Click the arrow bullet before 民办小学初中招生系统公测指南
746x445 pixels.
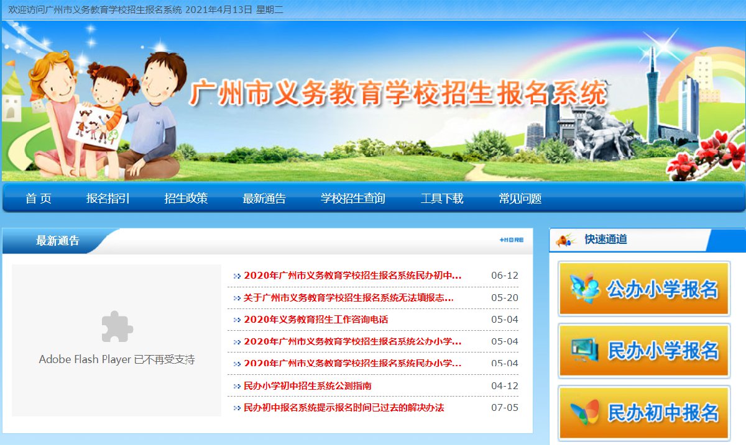pos(237,386)
